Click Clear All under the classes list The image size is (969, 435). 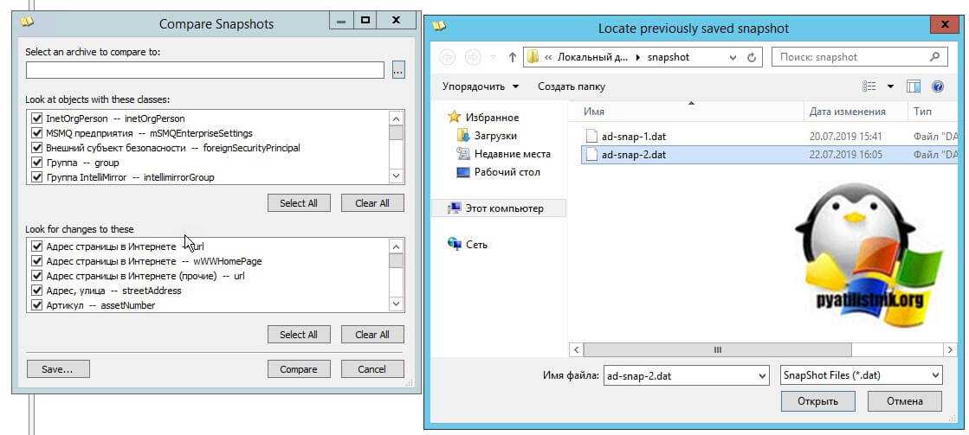[x=372, y=203]
